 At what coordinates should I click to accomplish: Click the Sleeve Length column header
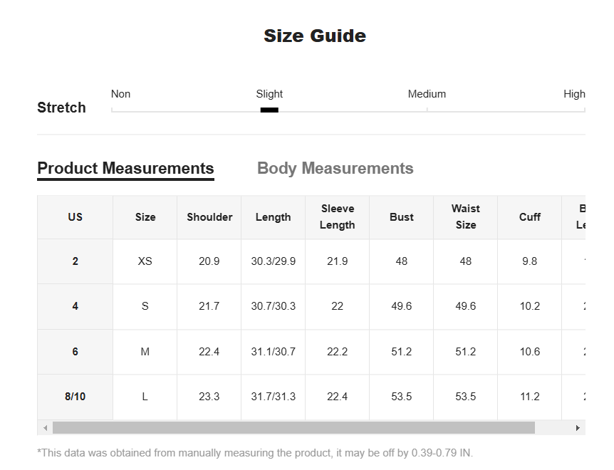pyautogui.click(x=338, y=217)
